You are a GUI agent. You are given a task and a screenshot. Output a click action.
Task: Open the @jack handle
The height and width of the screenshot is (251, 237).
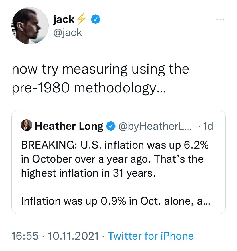pyautogui.click(x=68, y=33)
